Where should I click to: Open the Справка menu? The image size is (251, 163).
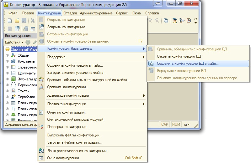pyautogui.click(x=152, y=13)
